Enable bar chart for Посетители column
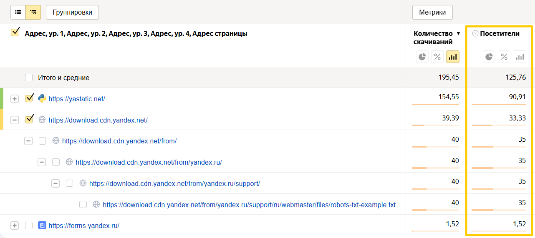The height and width of the screenshot is (238, 535). point(520,57)
